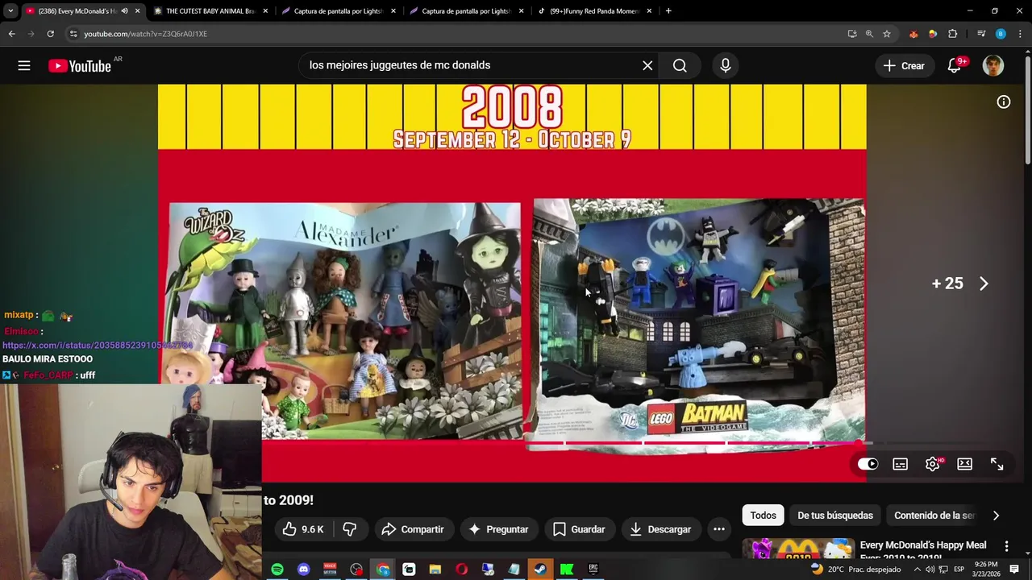This screenshot has height=580, width=1032.
Task: Click the youtube.com address bar URL
Action: [x=145, y=34]
